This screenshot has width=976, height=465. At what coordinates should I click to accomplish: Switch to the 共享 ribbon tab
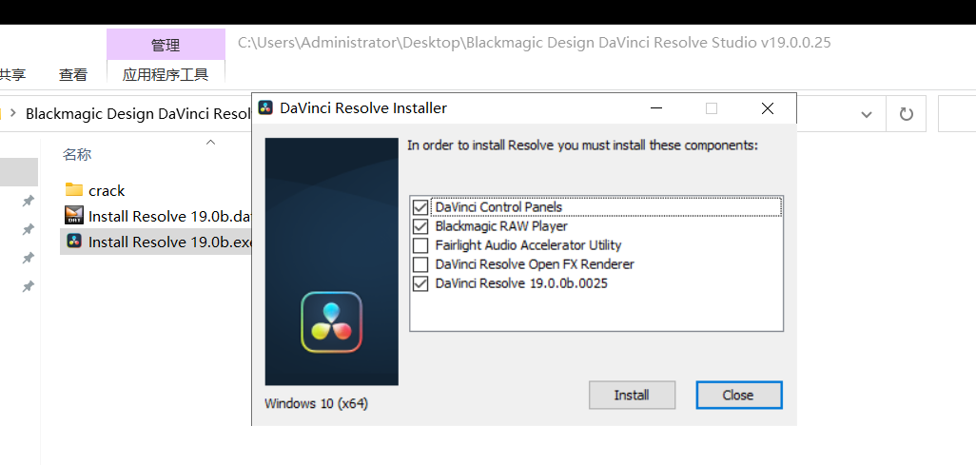pos(12,75)
